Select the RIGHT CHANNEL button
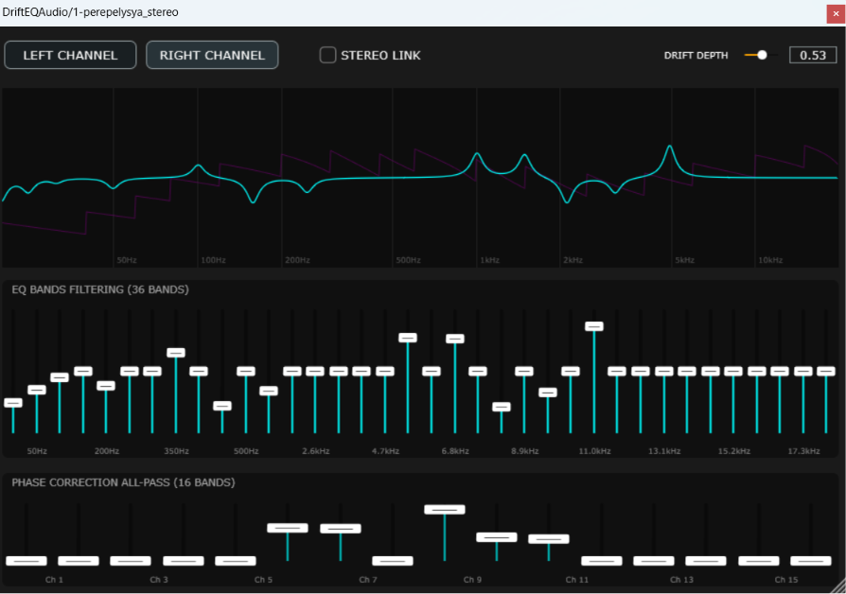 click(x=212, y=55)
